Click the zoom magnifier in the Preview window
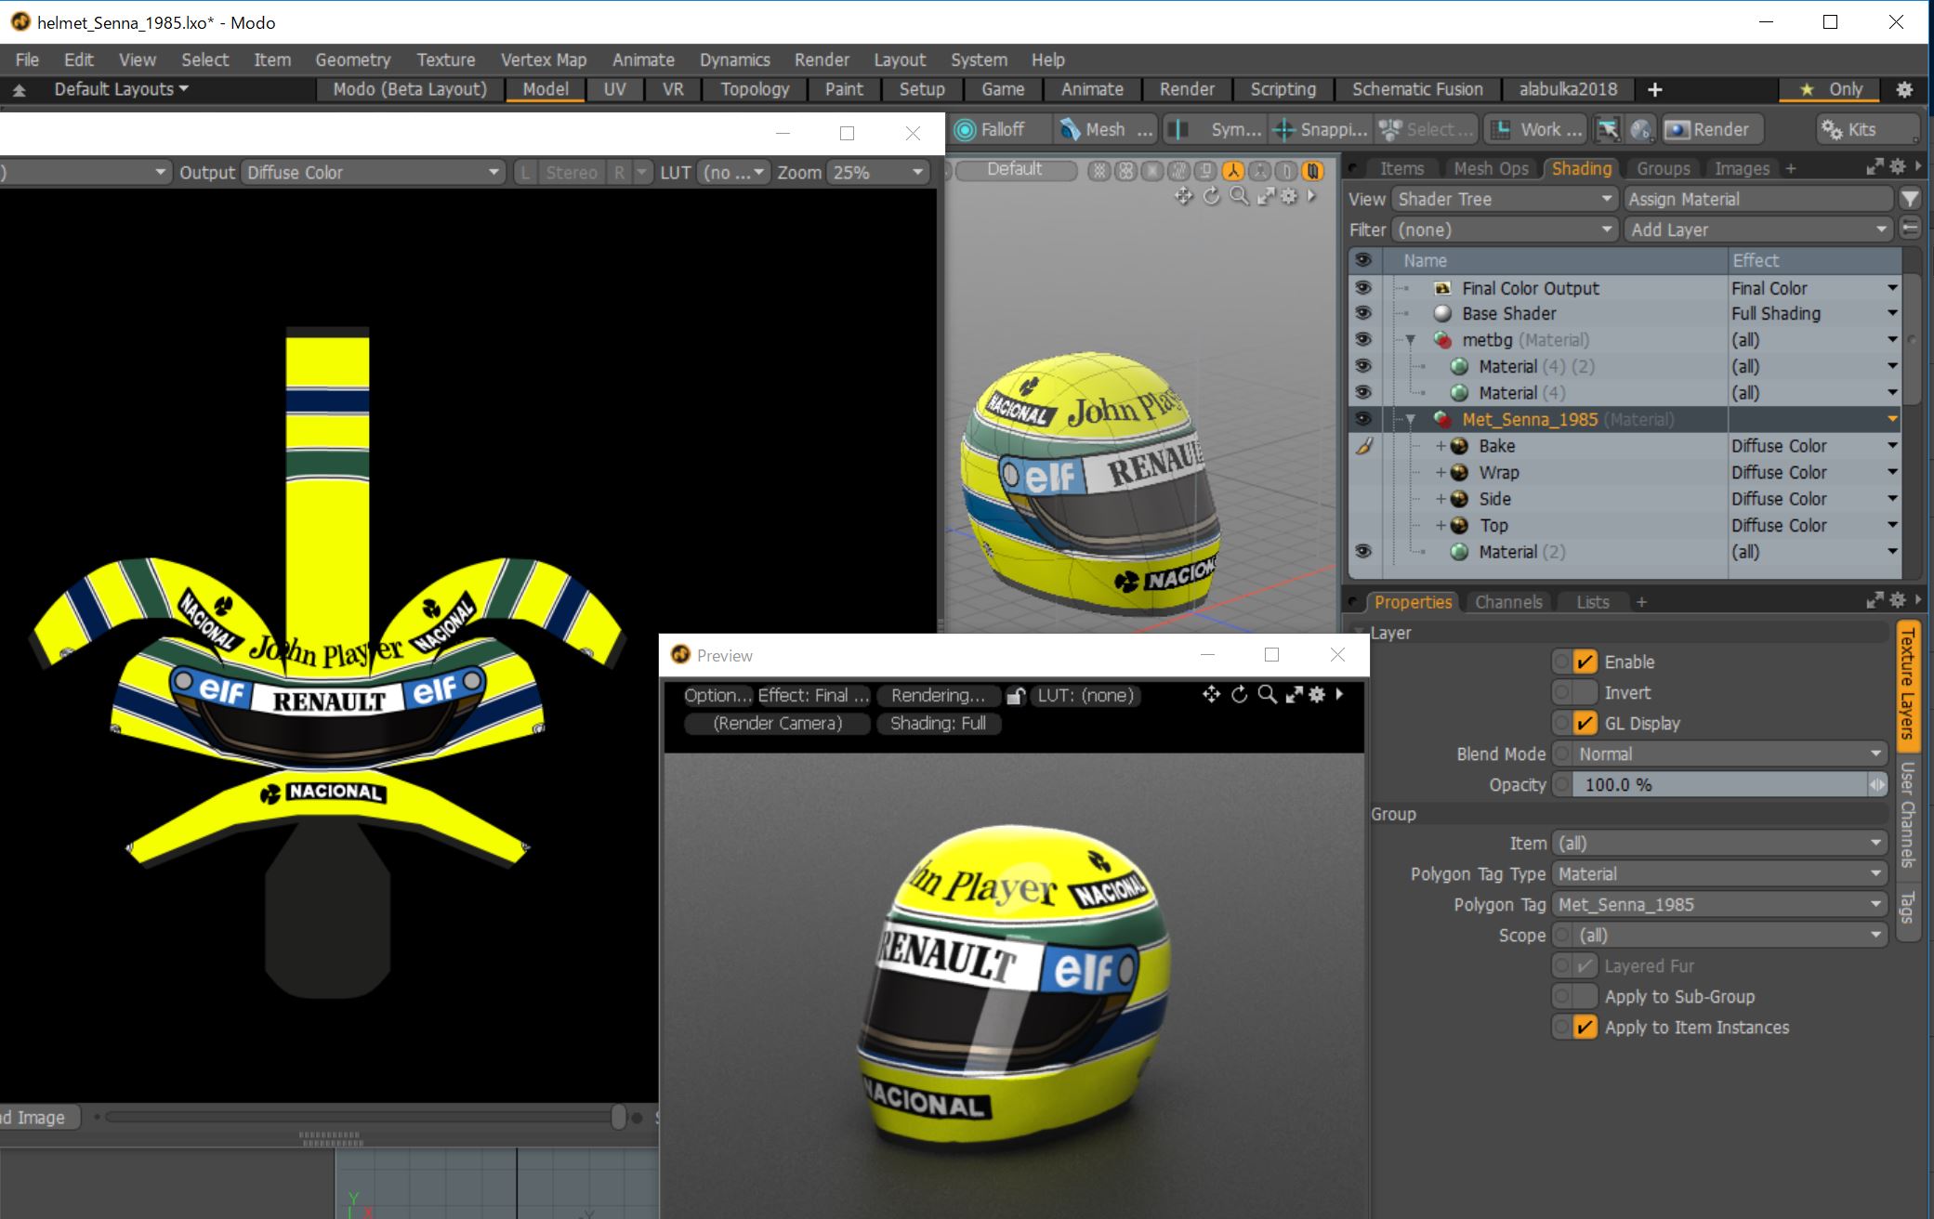Screen dimensions: 1934x1219 1267,694
